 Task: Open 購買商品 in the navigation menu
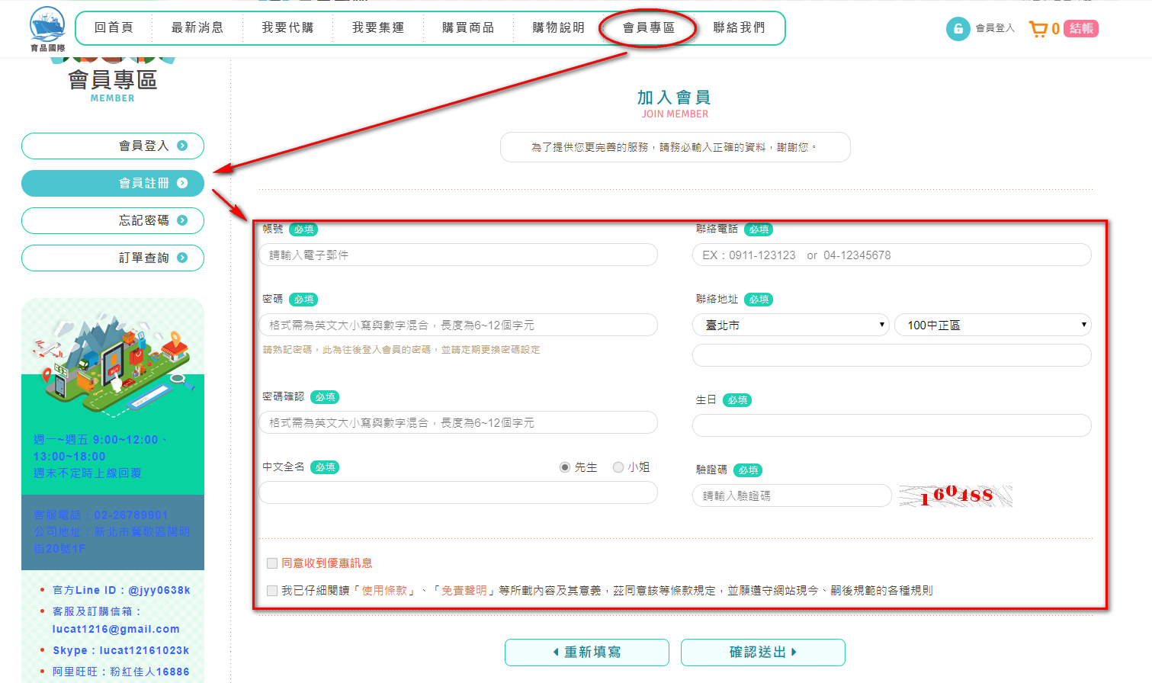(x=468, y=28)
